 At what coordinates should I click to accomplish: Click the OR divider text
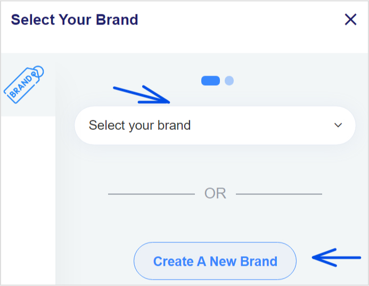click(215, 193)
